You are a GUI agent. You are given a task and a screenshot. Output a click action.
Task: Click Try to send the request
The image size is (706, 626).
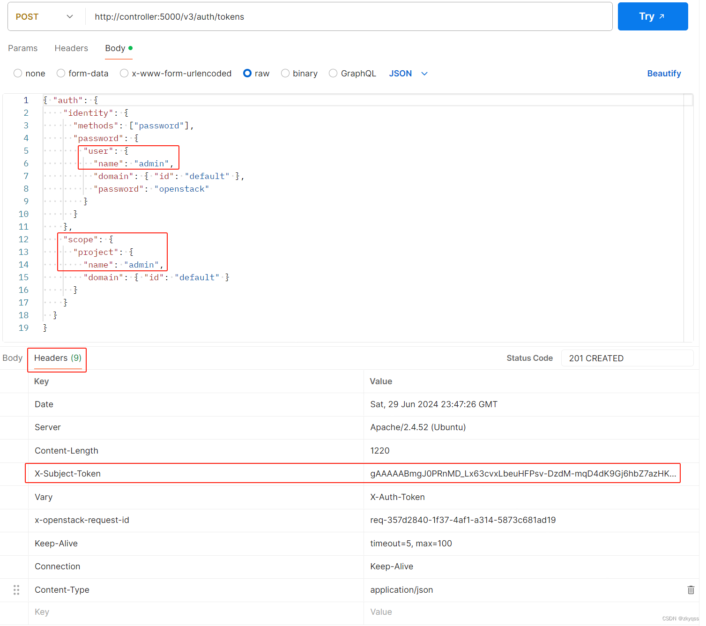click(x=653, y=16)
